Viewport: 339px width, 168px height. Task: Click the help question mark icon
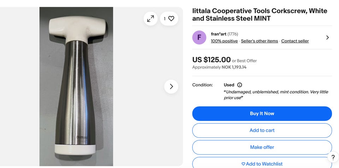333,157
